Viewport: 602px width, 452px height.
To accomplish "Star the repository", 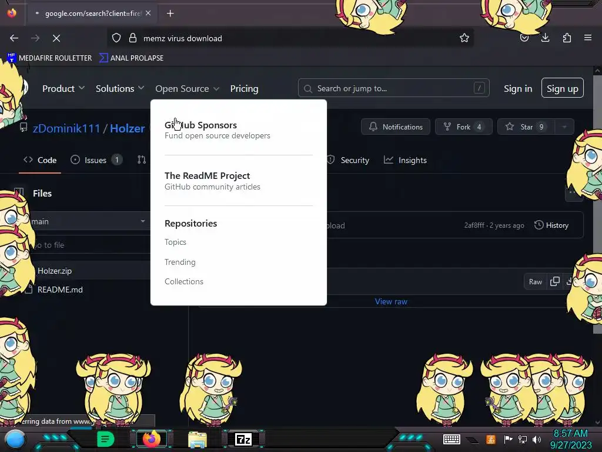I will coord(526,127).
